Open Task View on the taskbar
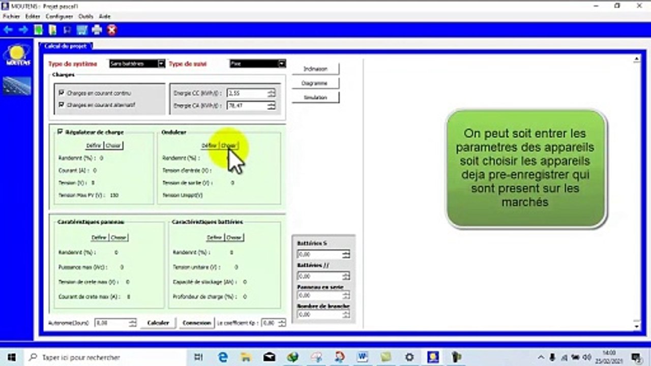The image size is (651, 366). [x=199, y=357]
